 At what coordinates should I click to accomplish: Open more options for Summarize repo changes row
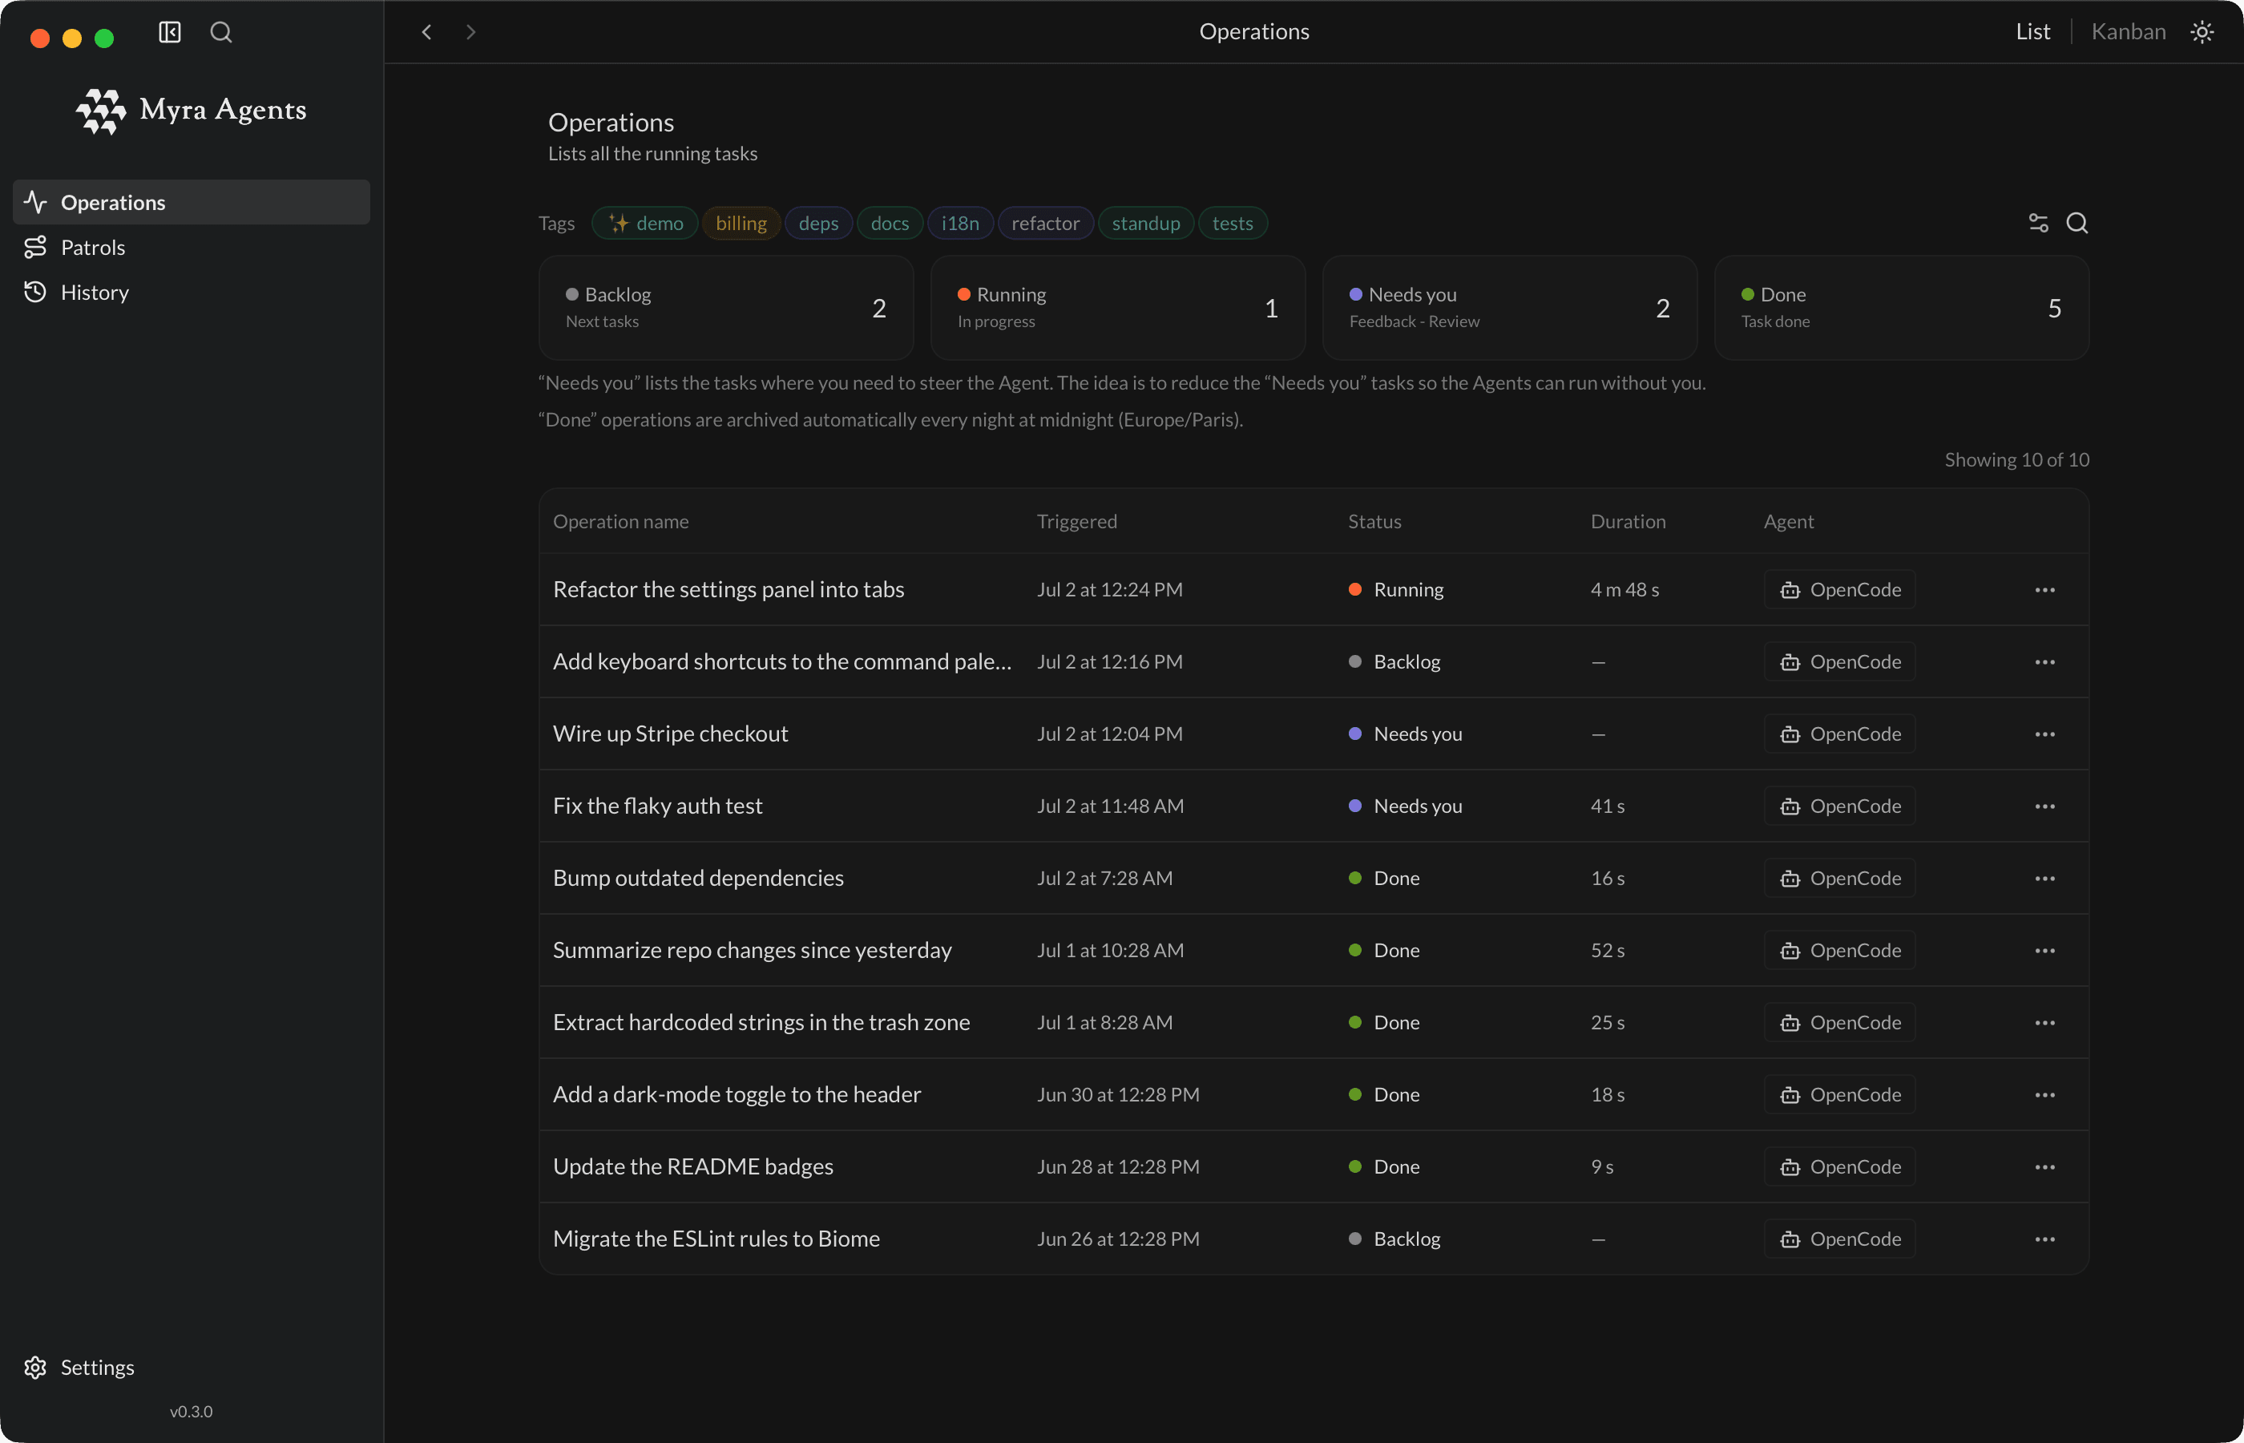click(x=2044, y=950)
